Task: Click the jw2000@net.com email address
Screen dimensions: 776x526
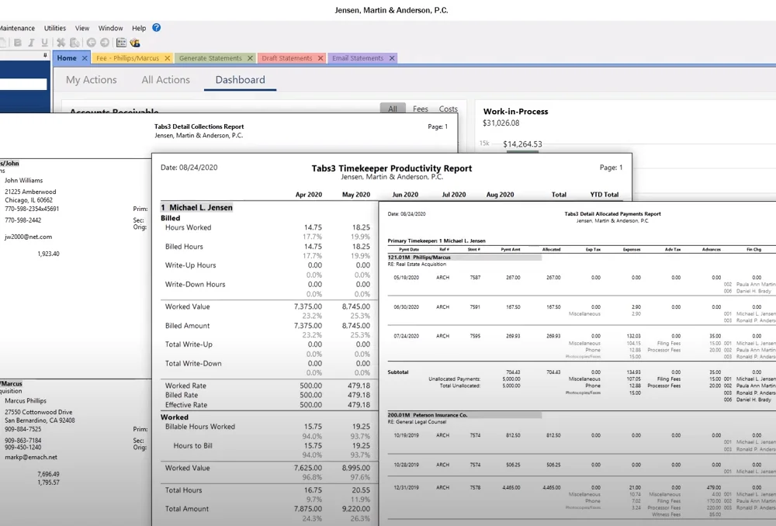Action: [x=28, y=237]
